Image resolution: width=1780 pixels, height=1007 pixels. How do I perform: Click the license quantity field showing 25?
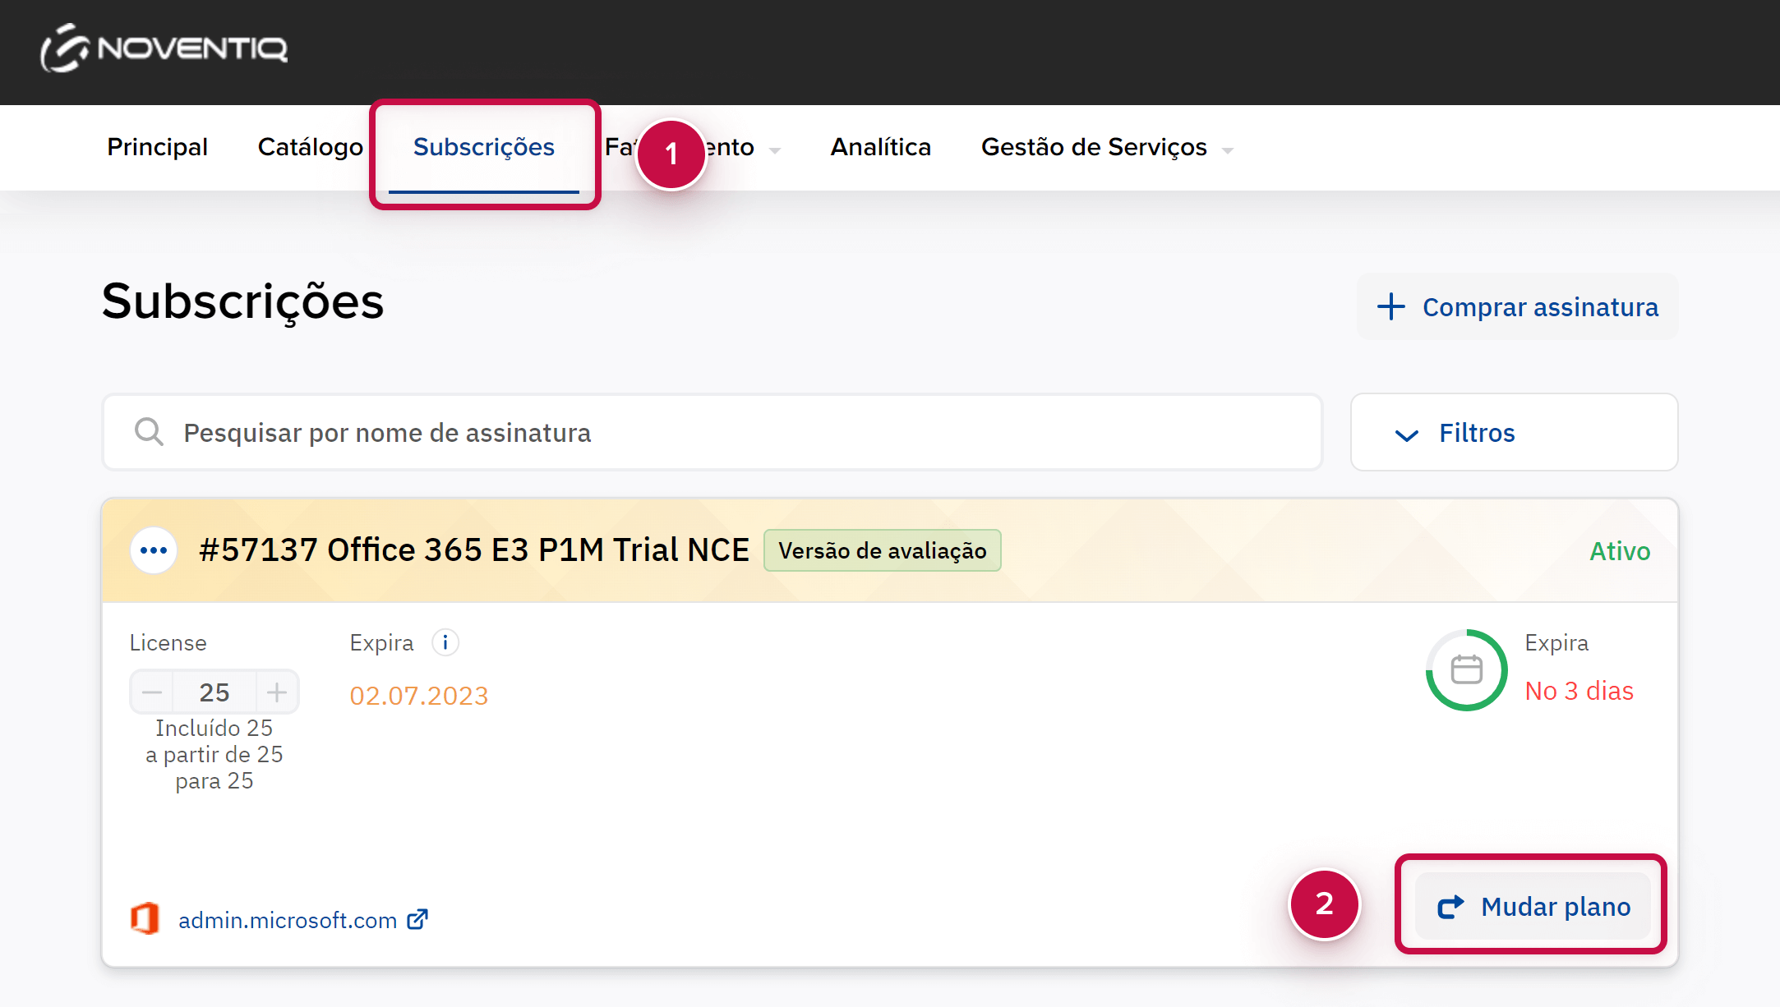coord(214,692)
